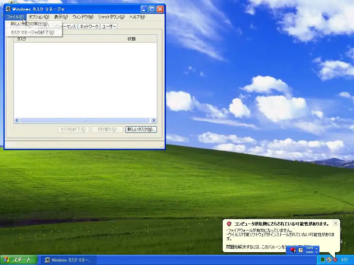The width and height of the screenshot is (354, 265).
Task: Minimize the Task Manager window
Action: point(144,9)
